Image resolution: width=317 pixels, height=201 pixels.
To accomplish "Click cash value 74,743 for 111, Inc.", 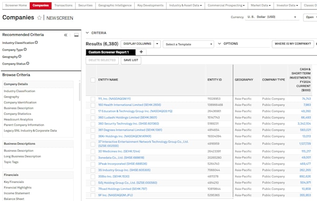I will coord(306,99).
